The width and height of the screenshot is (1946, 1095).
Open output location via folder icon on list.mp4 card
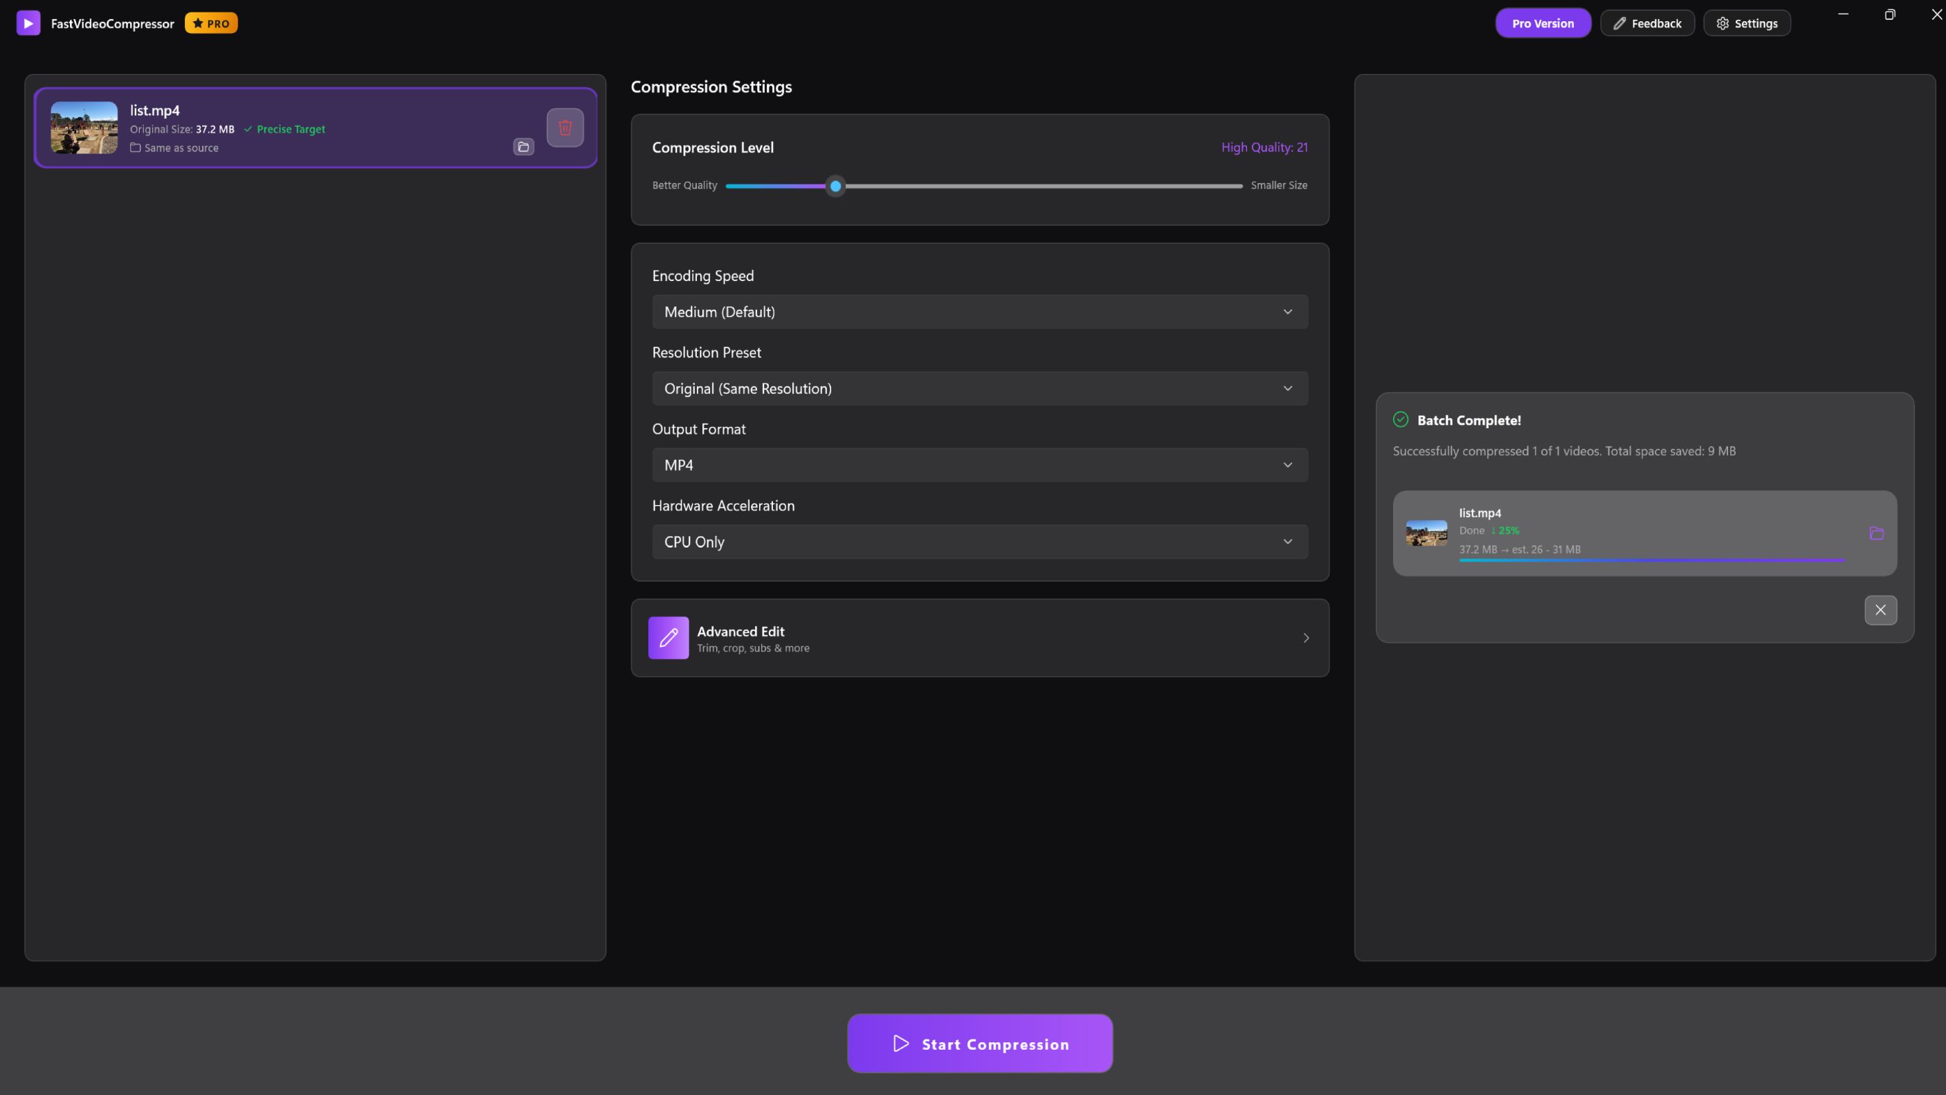pyautogui.click(x=523, y=147)
